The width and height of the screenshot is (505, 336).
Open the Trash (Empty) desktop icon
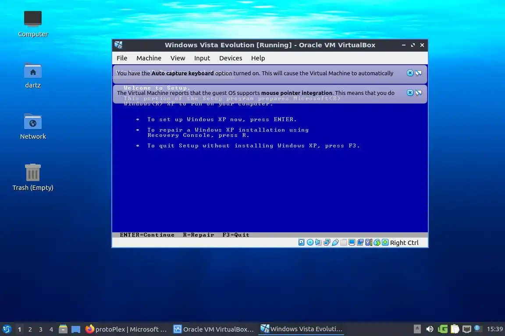(x=33, y=178)
